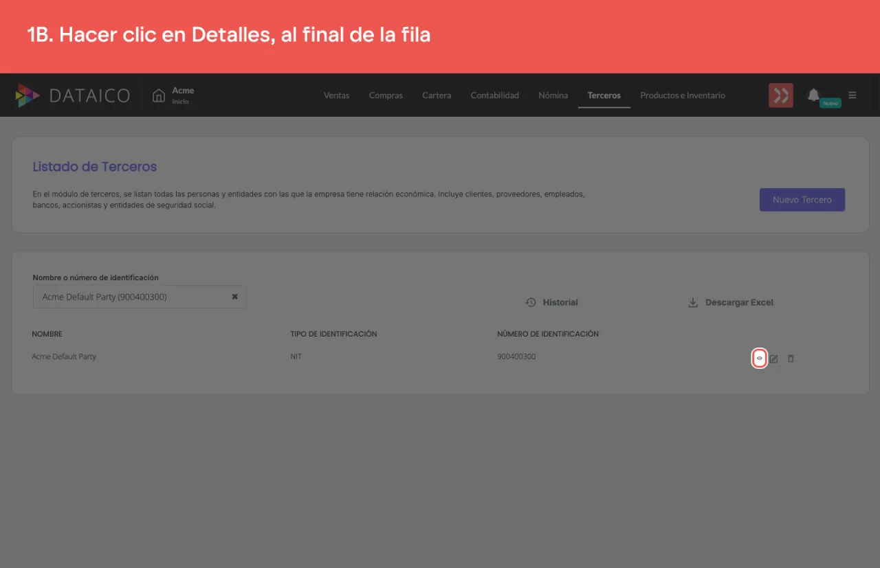
Task: Click the TIPO DE IDENTIFICACIÓN header
Action: [x=333, y=334]
